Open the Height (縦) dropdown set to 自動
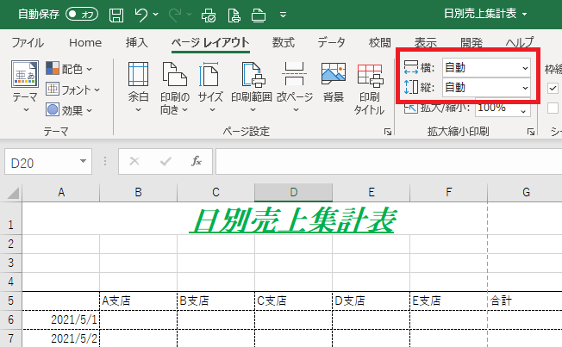The width and height of the screenshot is (562, 347). pyautogui.click(x=486, y=87)
